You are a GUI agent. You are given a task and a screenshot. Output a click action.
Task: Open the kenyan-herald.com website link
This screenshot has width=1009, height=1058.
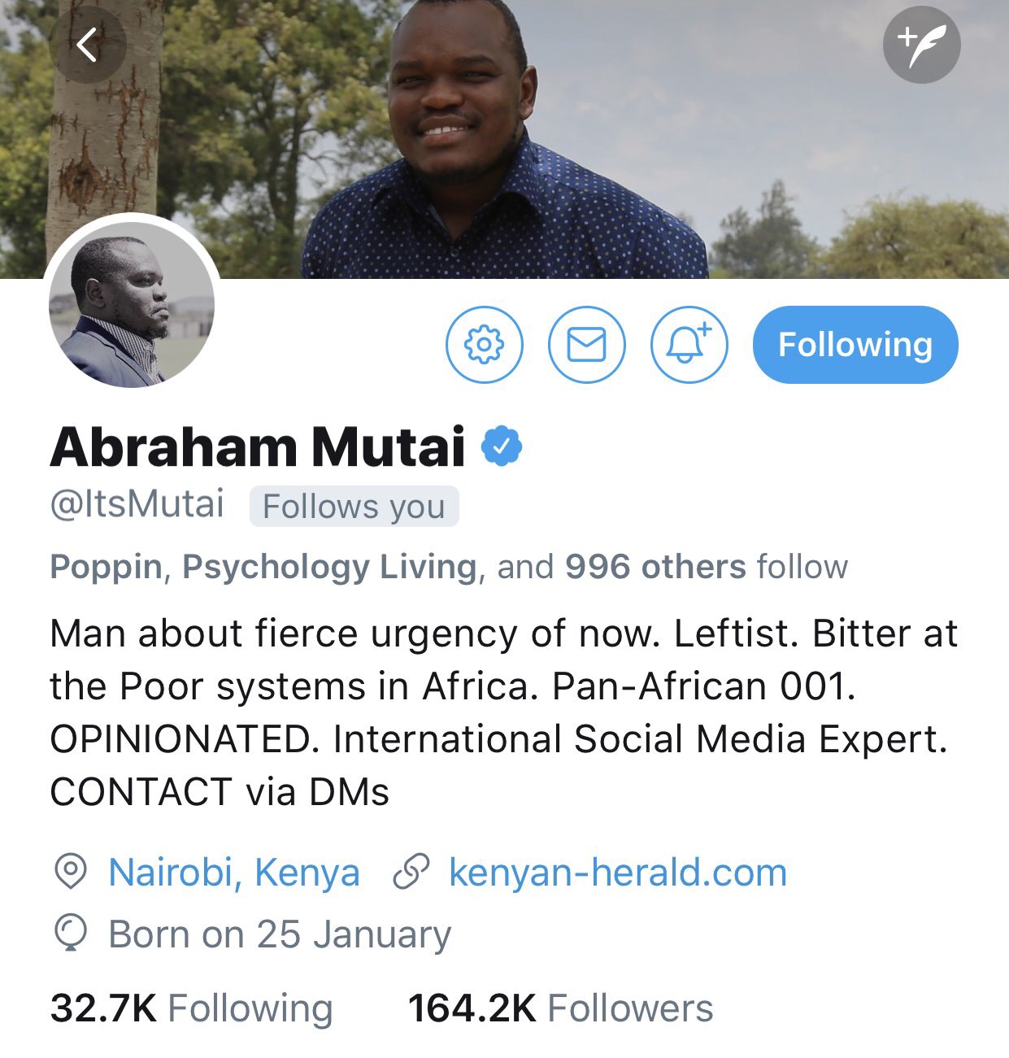(618, 873)
